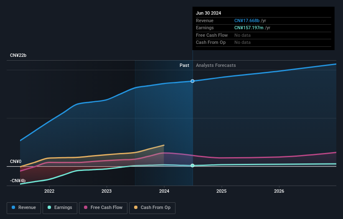
Task: Click the Earnings row label in tooltip
Action: (205, 28)
